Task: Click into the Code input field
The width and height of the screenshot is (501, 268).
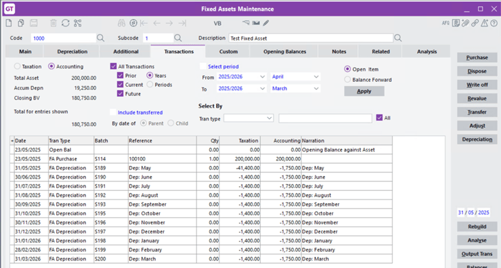Action: pos(63,38)
